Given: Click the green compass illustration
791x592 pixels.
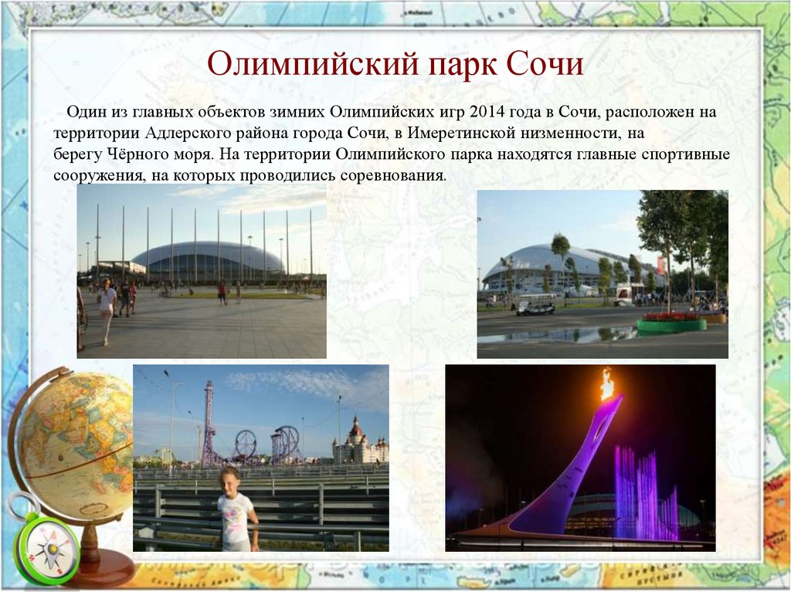Looking at the screenshot, I should pos(46,547).
